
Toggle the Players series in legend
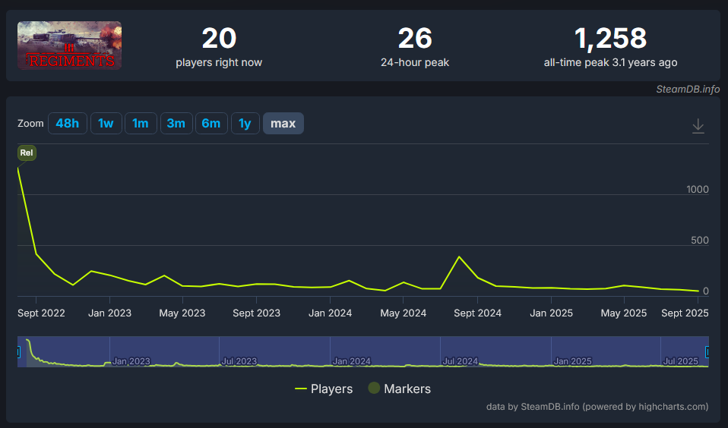click(x=324, y=389)
